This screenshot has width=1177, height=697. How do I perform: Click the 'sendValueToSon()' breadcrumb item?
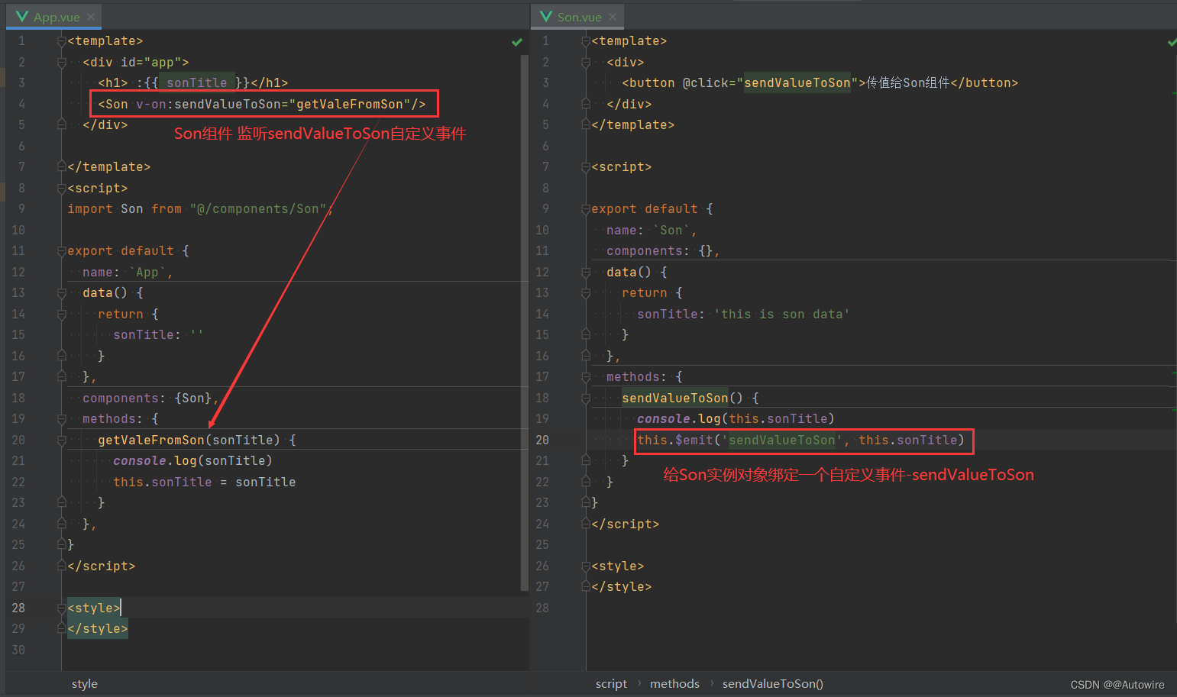(x=773, y=684)
